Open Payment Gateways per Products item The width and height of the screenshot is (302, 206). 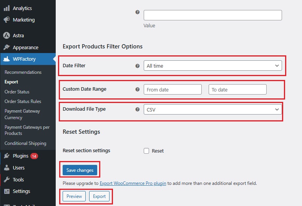pos(27,130)
